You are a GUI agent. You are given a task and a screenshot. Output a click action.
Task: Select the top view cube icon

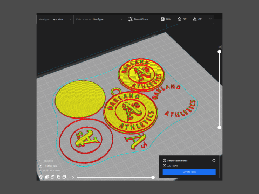53,177
